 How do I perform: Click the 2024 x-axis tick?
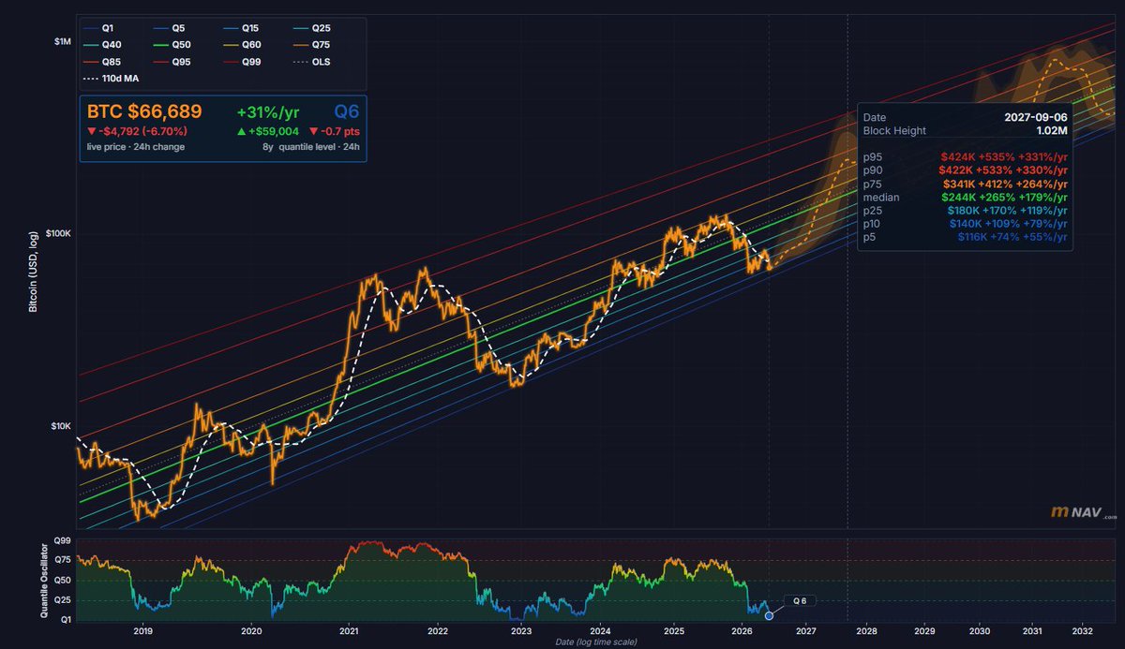point(600,633)
